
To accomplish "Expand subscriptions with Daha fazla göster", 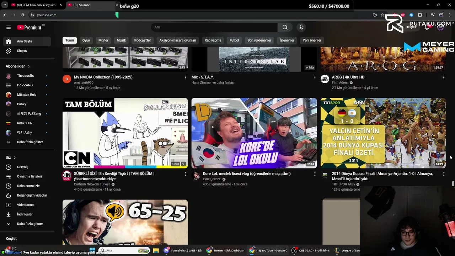I will coord(27,142).
